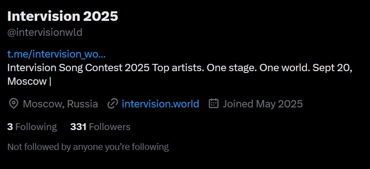
Task: Click the One world phrase in bio
Action: (285, 68)
